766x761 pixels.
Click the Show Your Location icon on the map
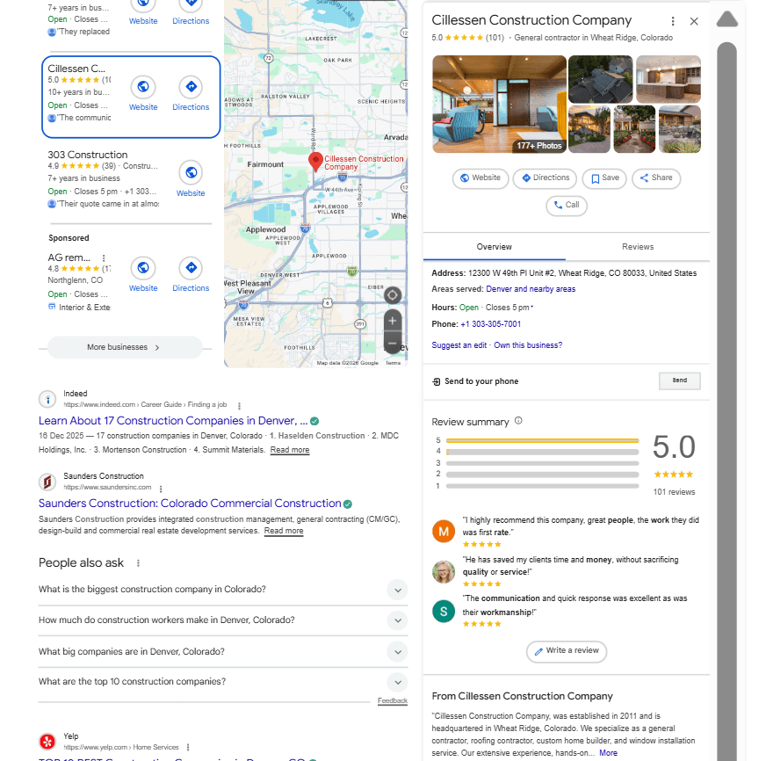point(392,294)
